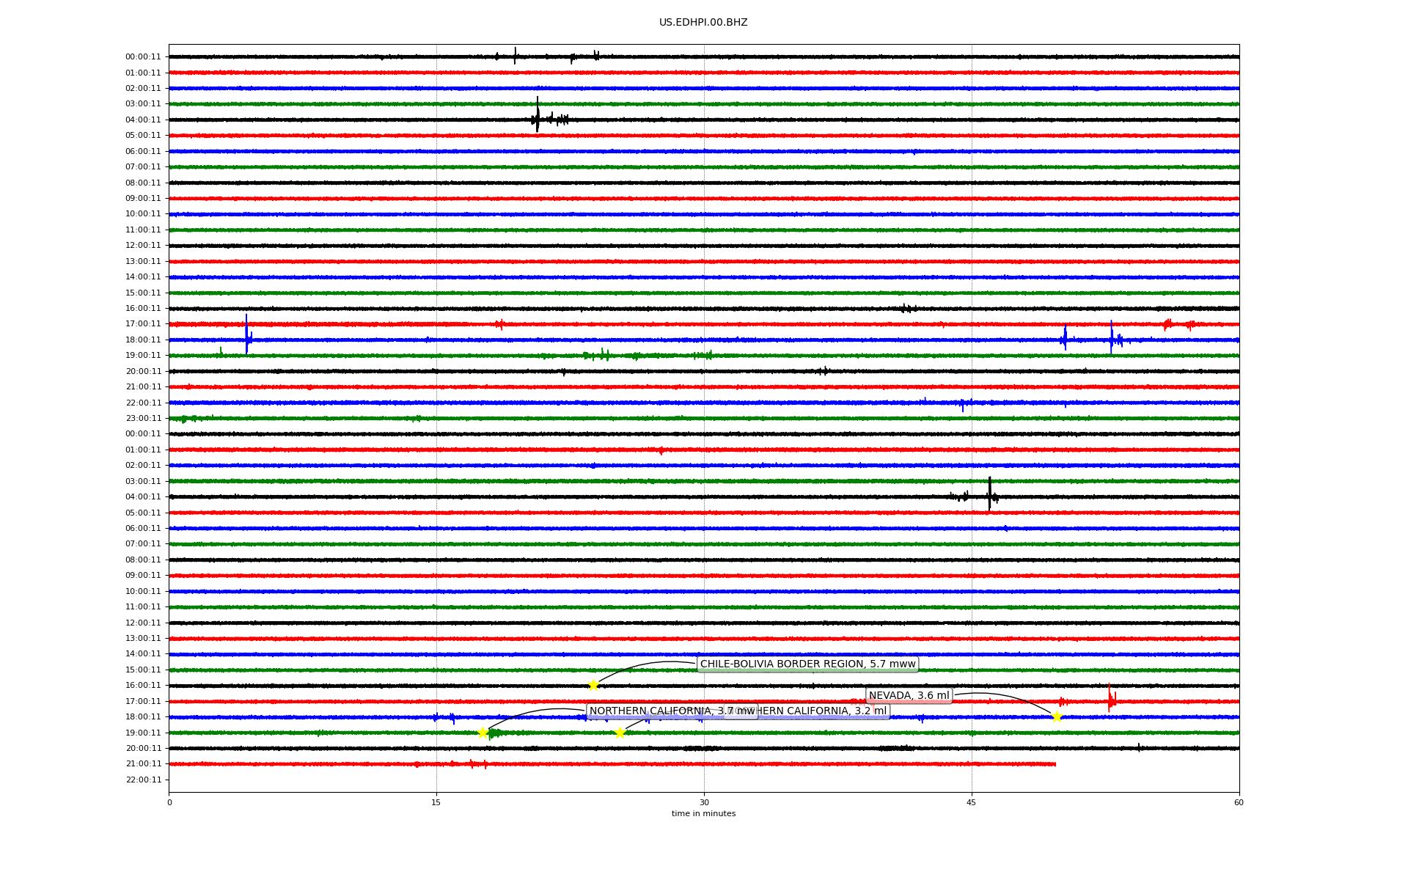
Task: Click the 15 minute axis tick label
Action: point(436,802)
